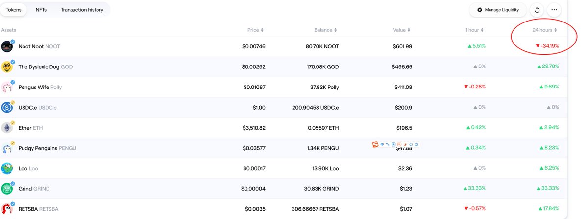The height and width of the screenshot is (219, 588).
Task: Click the $0.00004 Grind price
Action: [253, 189]
